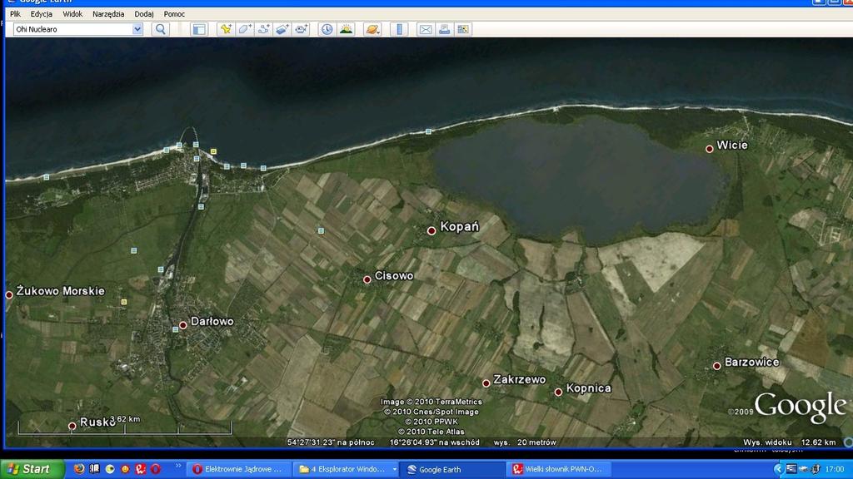The width and height of the screenshot is (853, 479).
Task: Click the 'Wys. widoku 12.62 km' readout
Action: [790, 442]
